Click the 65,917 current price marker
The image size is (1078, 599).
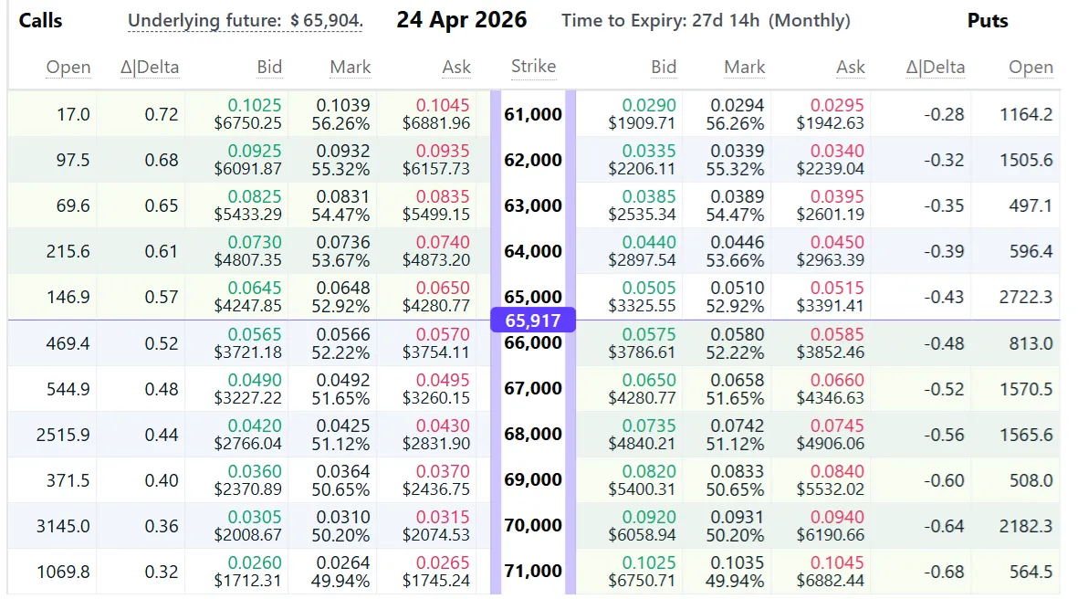coord(534,320)
